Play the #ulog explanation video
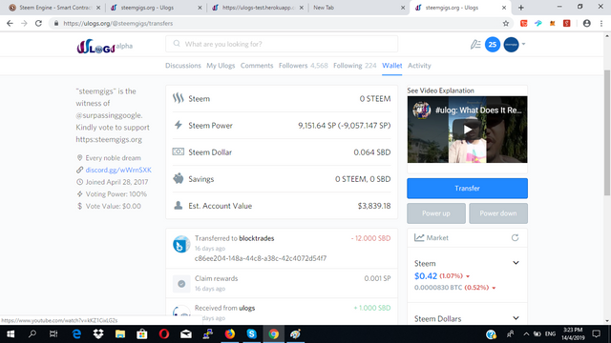 467,130
